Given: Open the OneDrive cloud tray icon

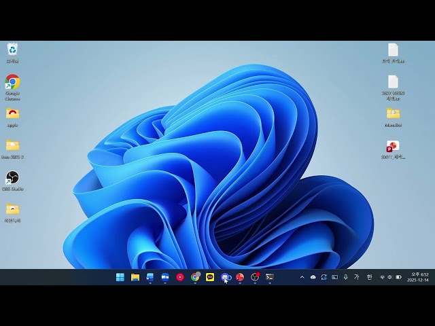Looking at the screenshot, I should point(313,277).
